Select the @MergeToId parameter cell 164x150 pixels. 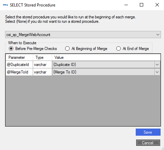point(19,72)
